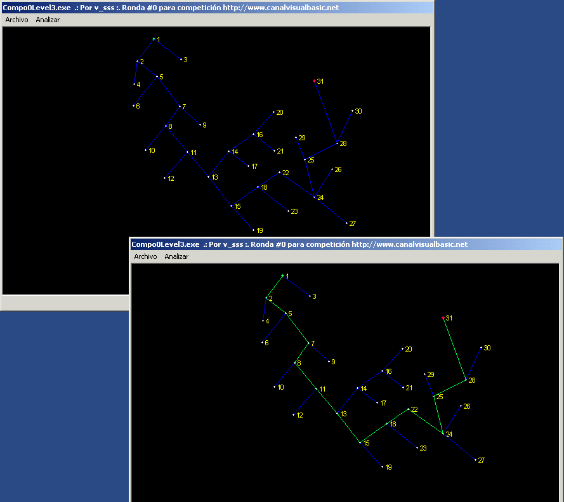Click node 6 in the back window
The image size is (564, 502).
133,106
